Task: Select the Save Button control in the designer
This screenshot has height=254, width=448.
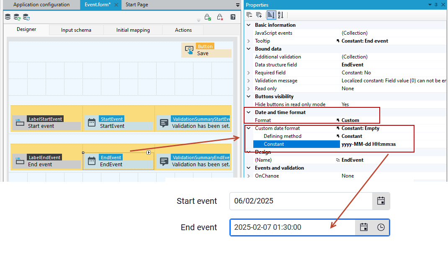Action: (206, 50)
